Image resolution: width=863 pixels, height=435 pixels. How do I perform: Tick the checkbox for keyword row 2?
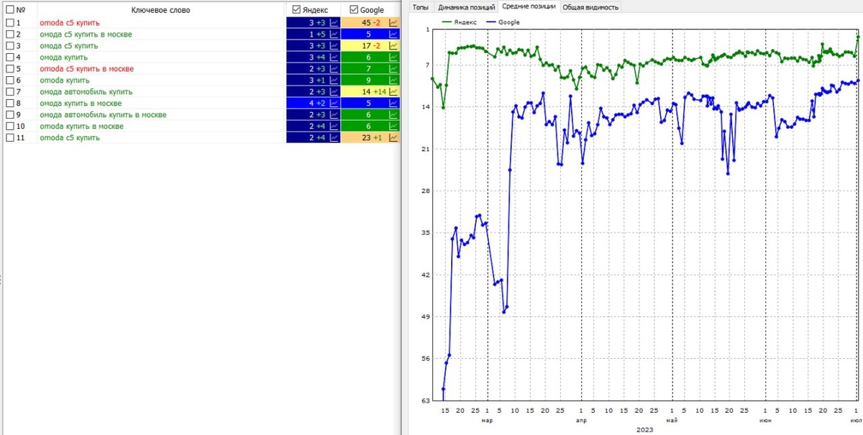[10, 35]
